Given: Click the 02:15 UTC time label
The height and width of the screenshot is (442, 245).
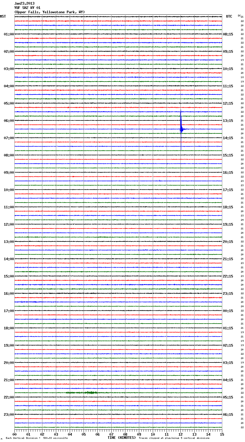Looking at the screenshot, I should pos(228,345).
